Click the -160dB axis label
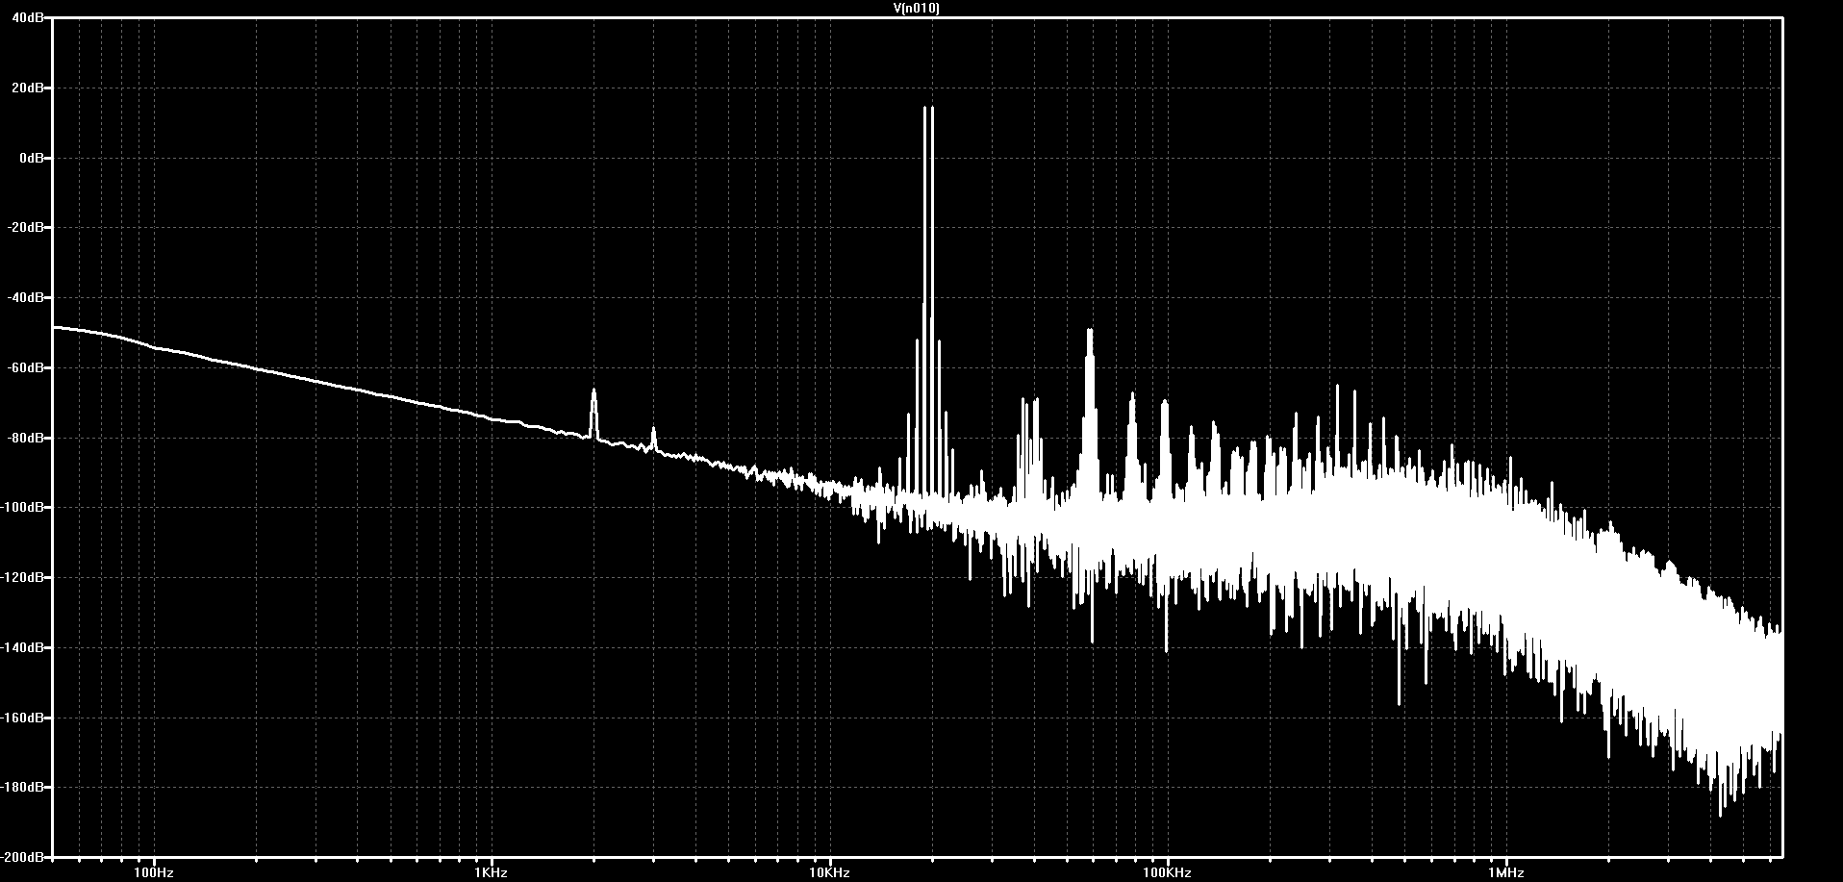1843x882 pixels. click(x=24, y=718)
